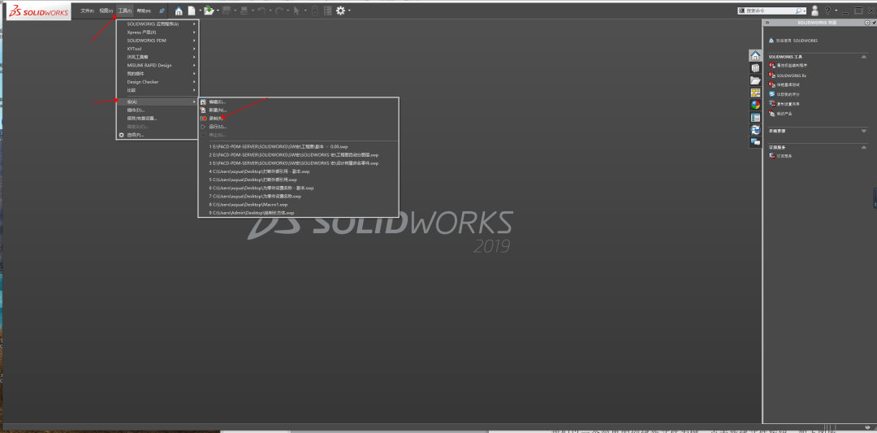Viewport: 877px width, 433px height.
Task: Click the Help question mark icon
Action: click(x=827, y=11)
